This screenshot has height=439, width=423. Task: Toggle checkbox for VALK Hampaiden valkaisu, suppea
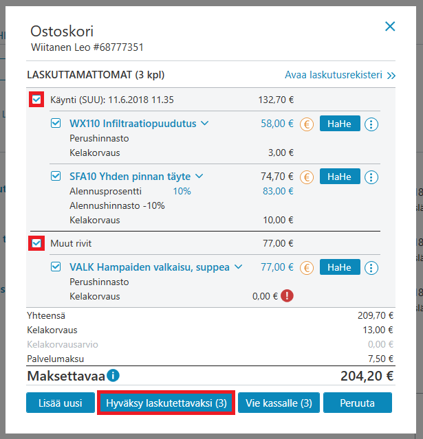click(x=56, y=267)
